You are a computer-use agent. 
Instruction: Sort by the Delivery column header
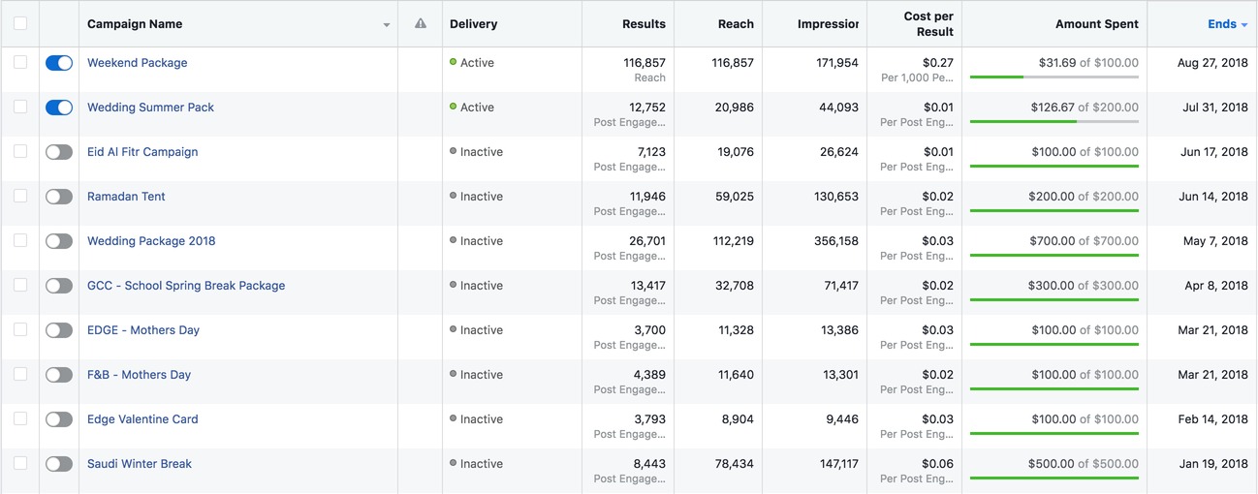pyautogui.click(x=473, y=24)
